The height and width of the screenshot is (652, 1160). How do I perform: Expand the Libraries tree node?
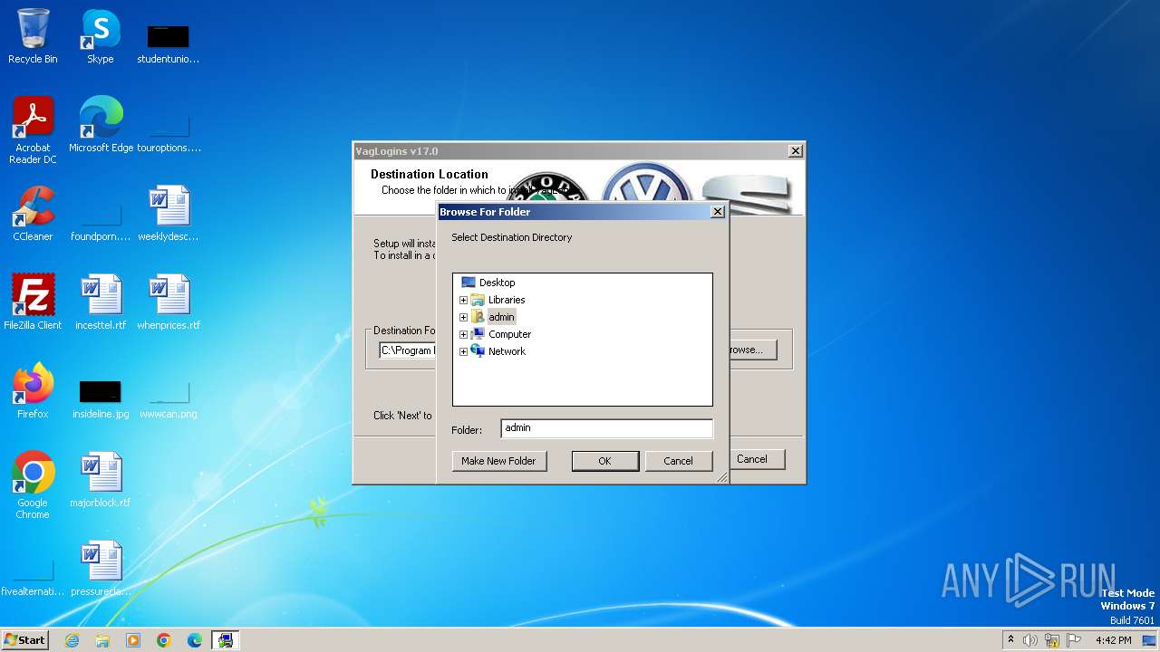pyautogui.click(x=463, y=300)
